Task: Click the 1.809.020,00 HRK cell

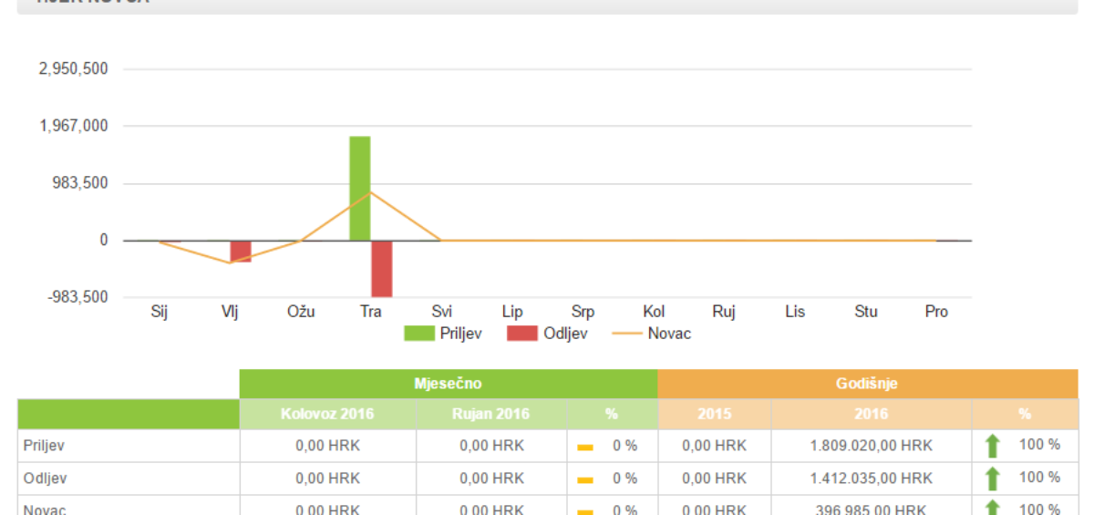Action: pyautogui.click(x=871, y=446)
